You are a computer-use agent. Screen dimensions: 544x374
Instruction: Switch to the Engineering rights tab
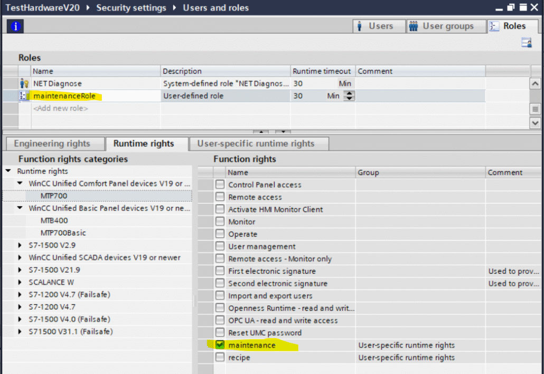click(52, 143)
